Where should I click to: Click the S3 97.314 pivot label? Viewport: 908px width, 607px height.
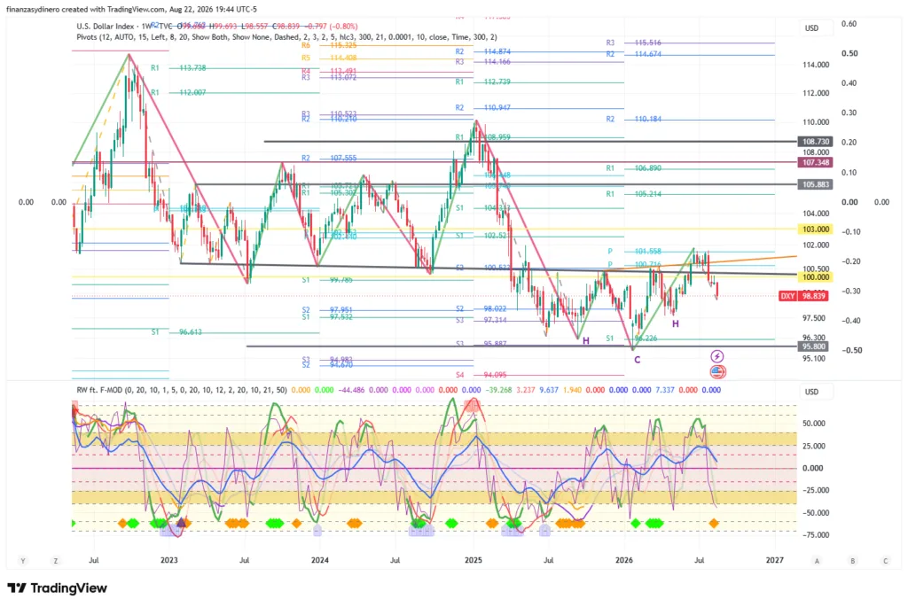point(481,320)
